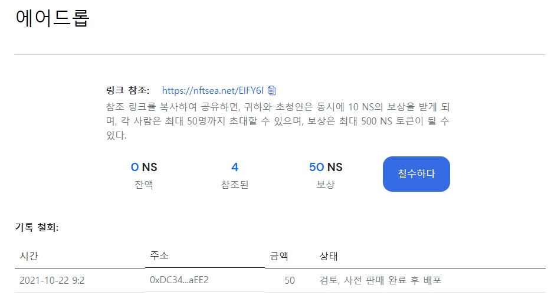Select the 0 NS balance value
551x295 pixels.
(144, 167)
